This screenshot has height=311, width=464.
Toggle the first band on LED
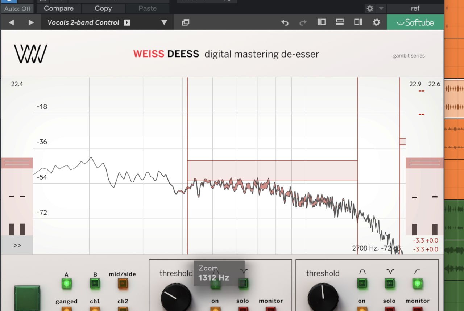[x=215, y=309]
